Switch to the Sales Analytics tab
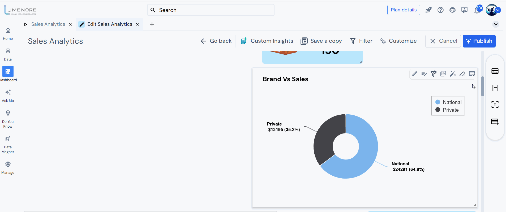This screenshot has width=506, height=212. click(x=48, y=24)
